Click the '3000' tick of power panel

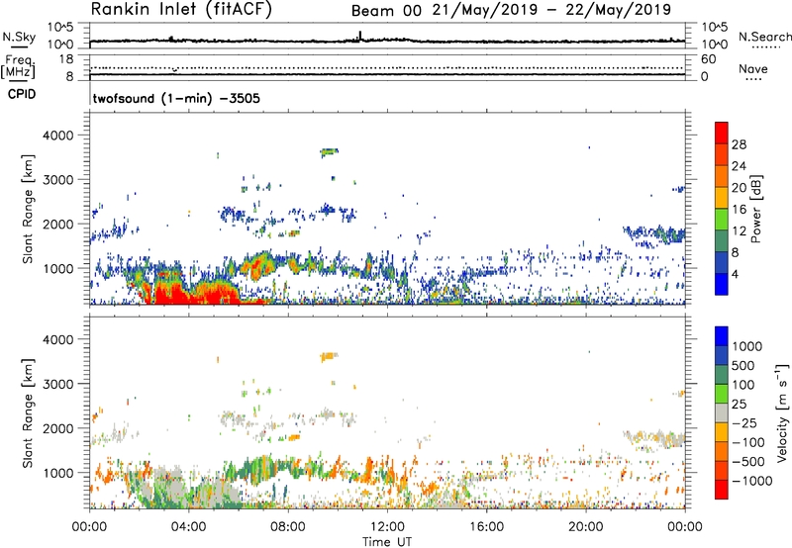pos(58,180)
